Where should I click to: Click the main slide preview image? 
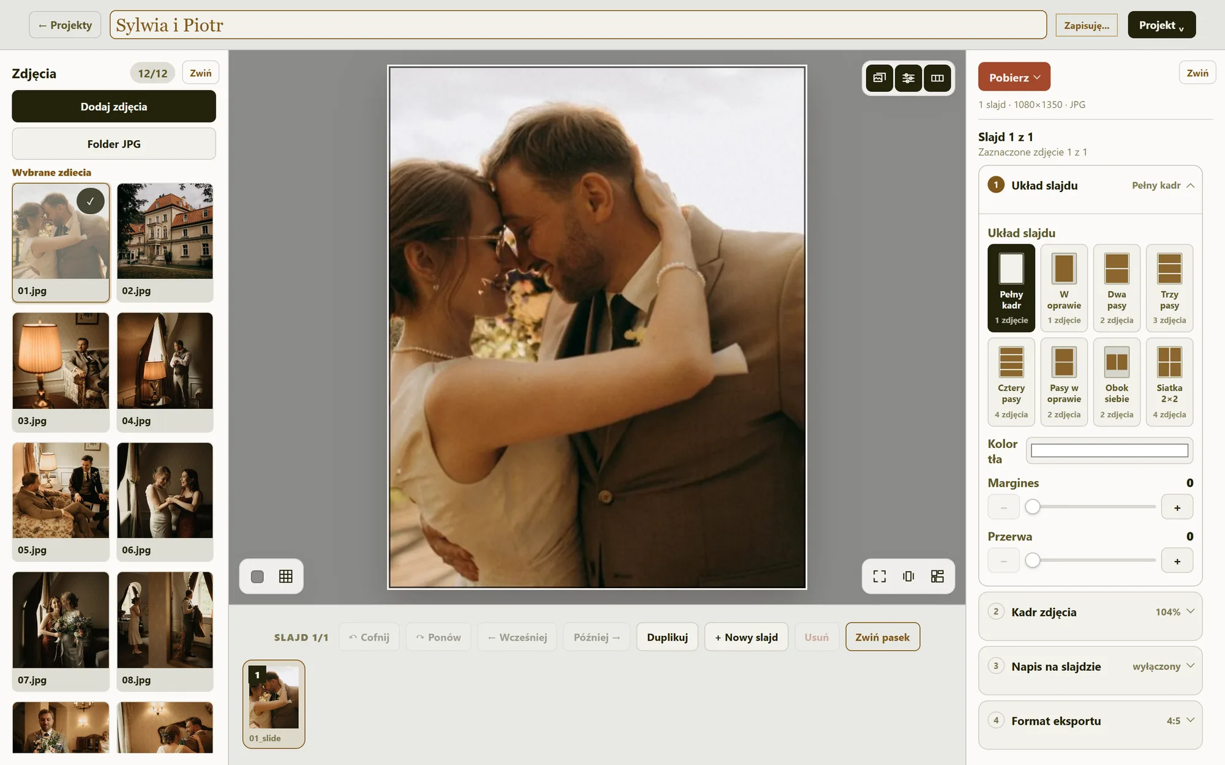pyautogui.click(x=597, y=327)
